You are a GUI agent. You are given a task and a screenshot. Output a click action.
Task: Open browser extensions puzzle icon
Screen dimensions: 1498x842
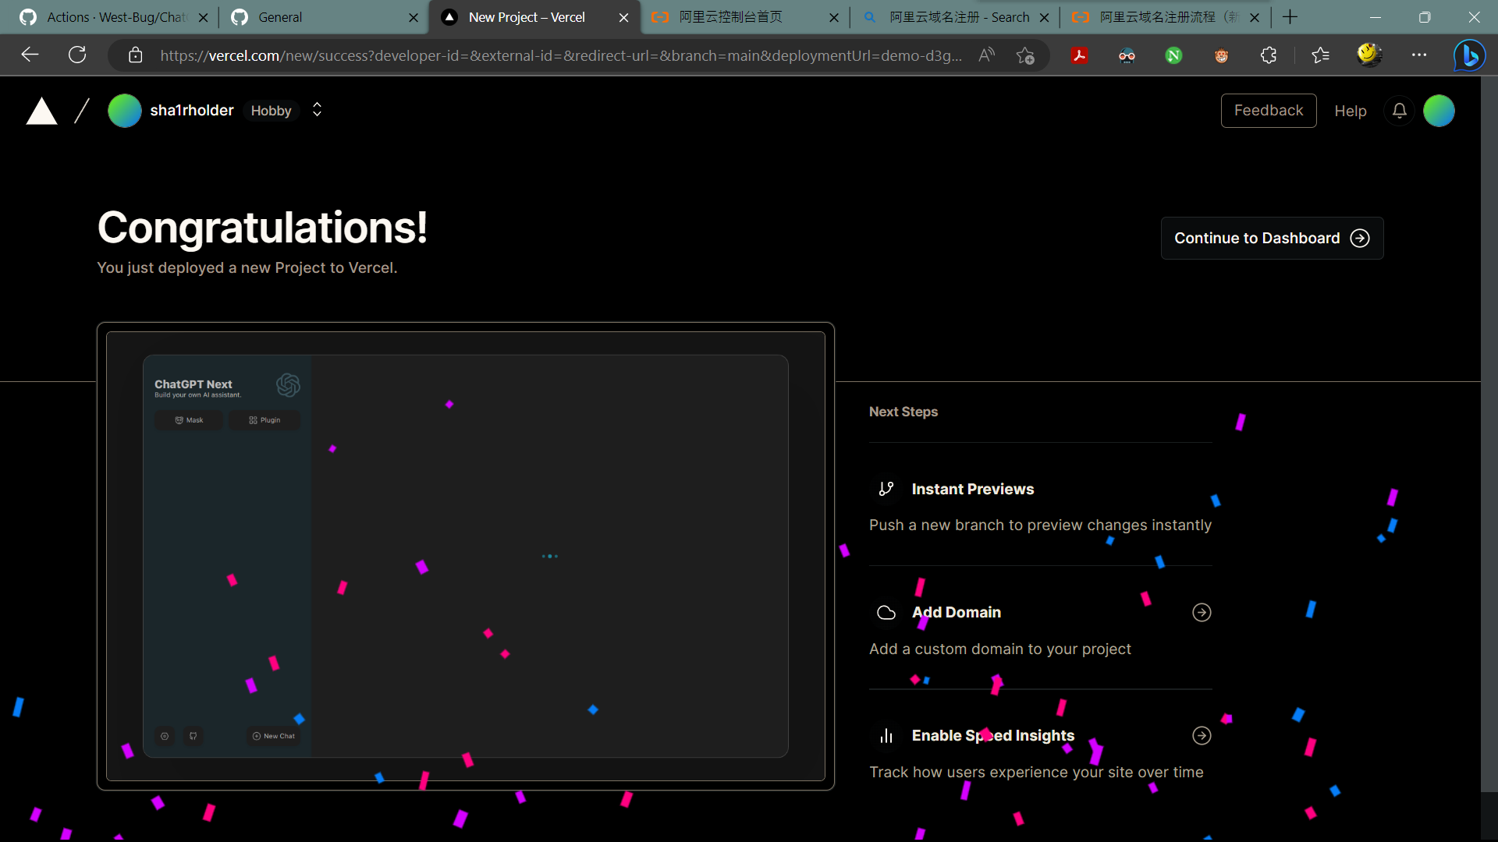point(1269,55)
